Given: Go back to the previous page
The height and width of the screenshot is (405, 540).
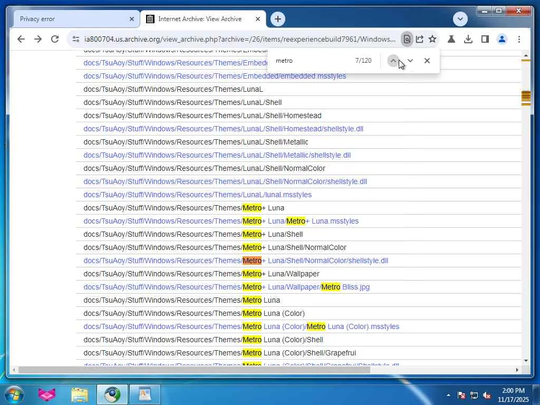Looking at the screenshot, I should click(21, 39).
